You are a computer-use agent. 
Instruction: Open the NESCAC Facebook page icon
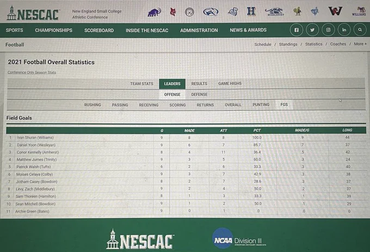pyautogui.click(x=297, y=30)
